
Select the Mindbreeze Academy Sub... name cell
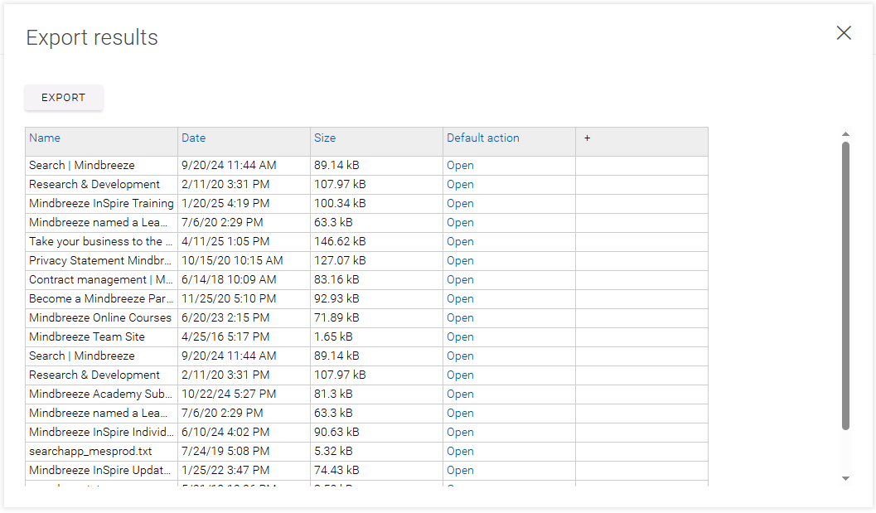point(101,394)
